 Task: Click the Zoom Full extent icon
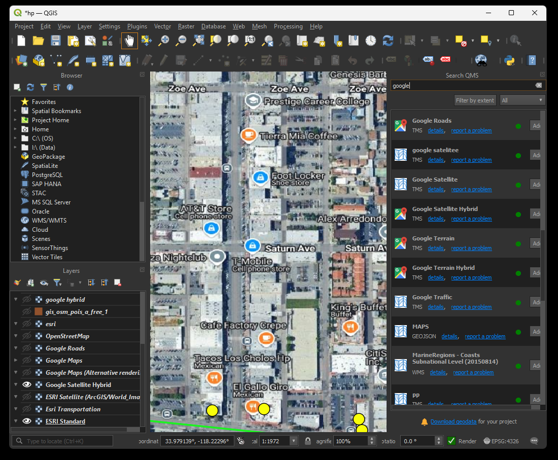coord(198,41)
